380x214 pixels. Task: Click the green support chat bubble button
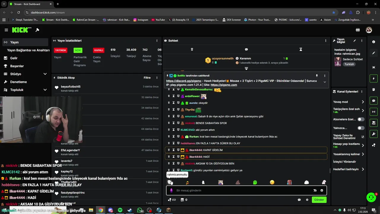click(x=371, y=197)
